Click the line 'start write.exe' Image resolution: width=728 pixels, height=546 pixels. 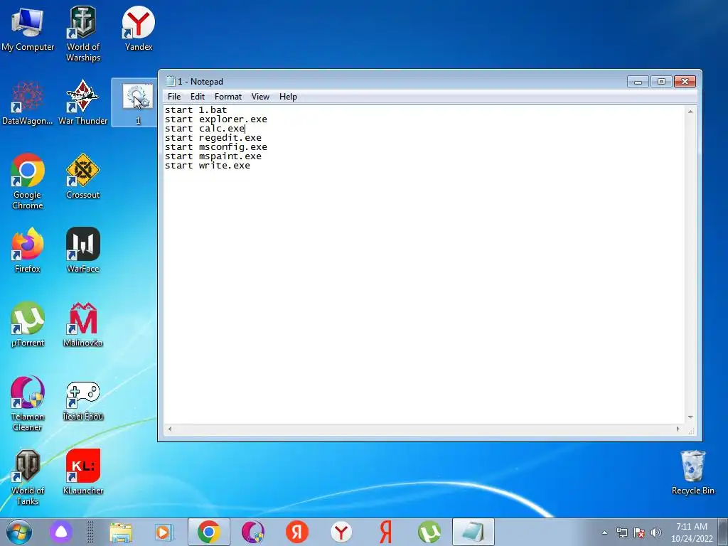click(208, 166)
